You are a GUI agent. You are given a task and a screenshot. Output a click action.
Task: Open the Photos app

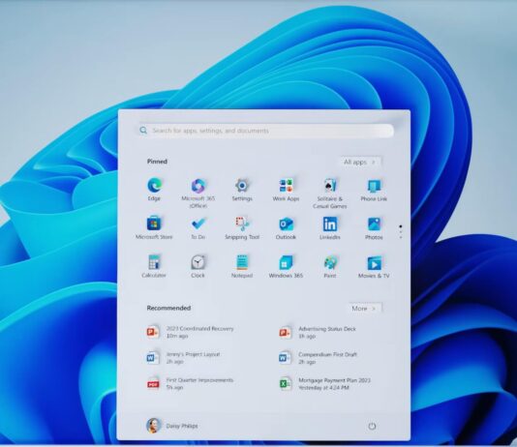pyautogui.click(x=374, y=228)
